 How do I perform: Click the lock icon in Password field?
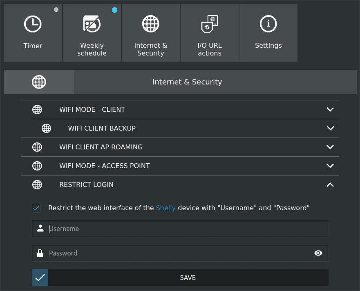tap(40, 253)
